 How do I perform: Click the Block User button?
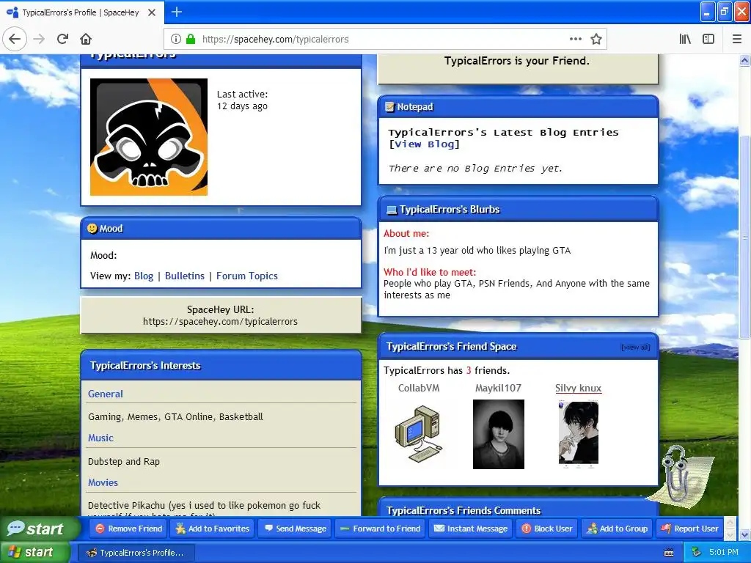click(546, 529)
